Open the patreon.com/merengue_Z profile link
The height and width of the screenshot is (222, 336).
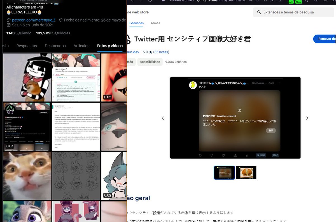(x=34, y=20)
